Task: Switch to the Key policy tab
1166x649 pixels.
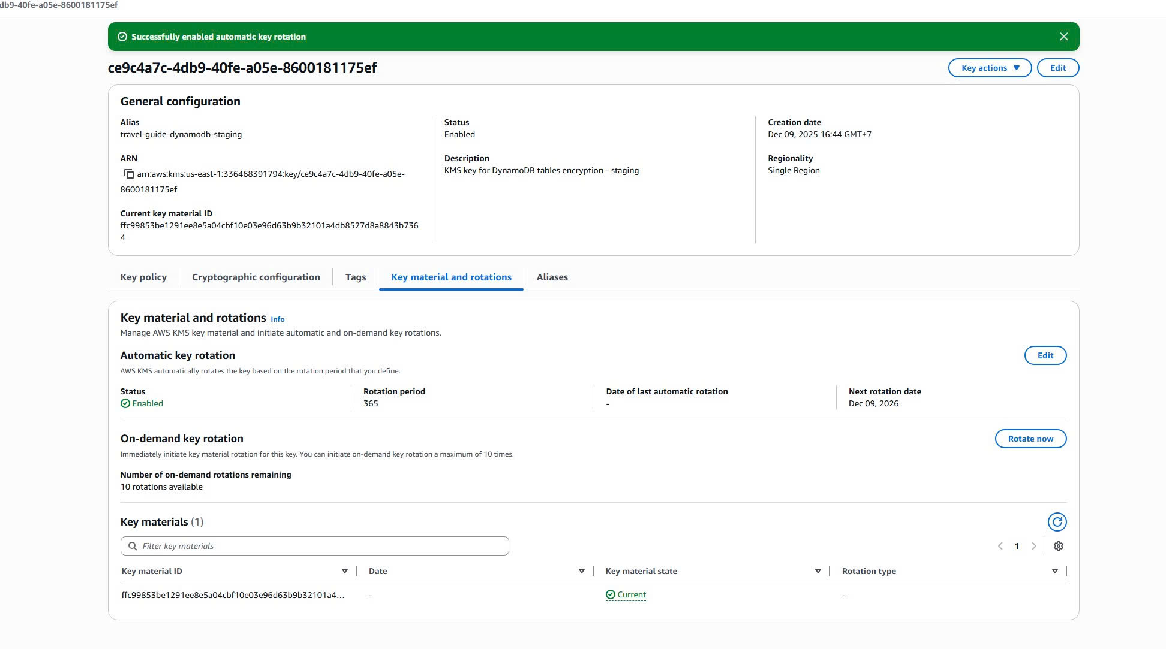Action: [143, 277]
